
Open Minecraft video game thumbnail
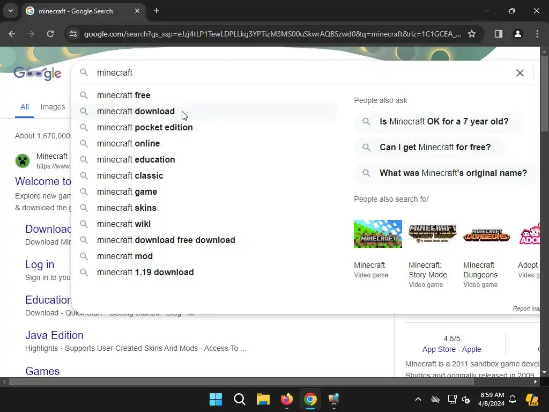pyautogui.click(x=378, y=234)
